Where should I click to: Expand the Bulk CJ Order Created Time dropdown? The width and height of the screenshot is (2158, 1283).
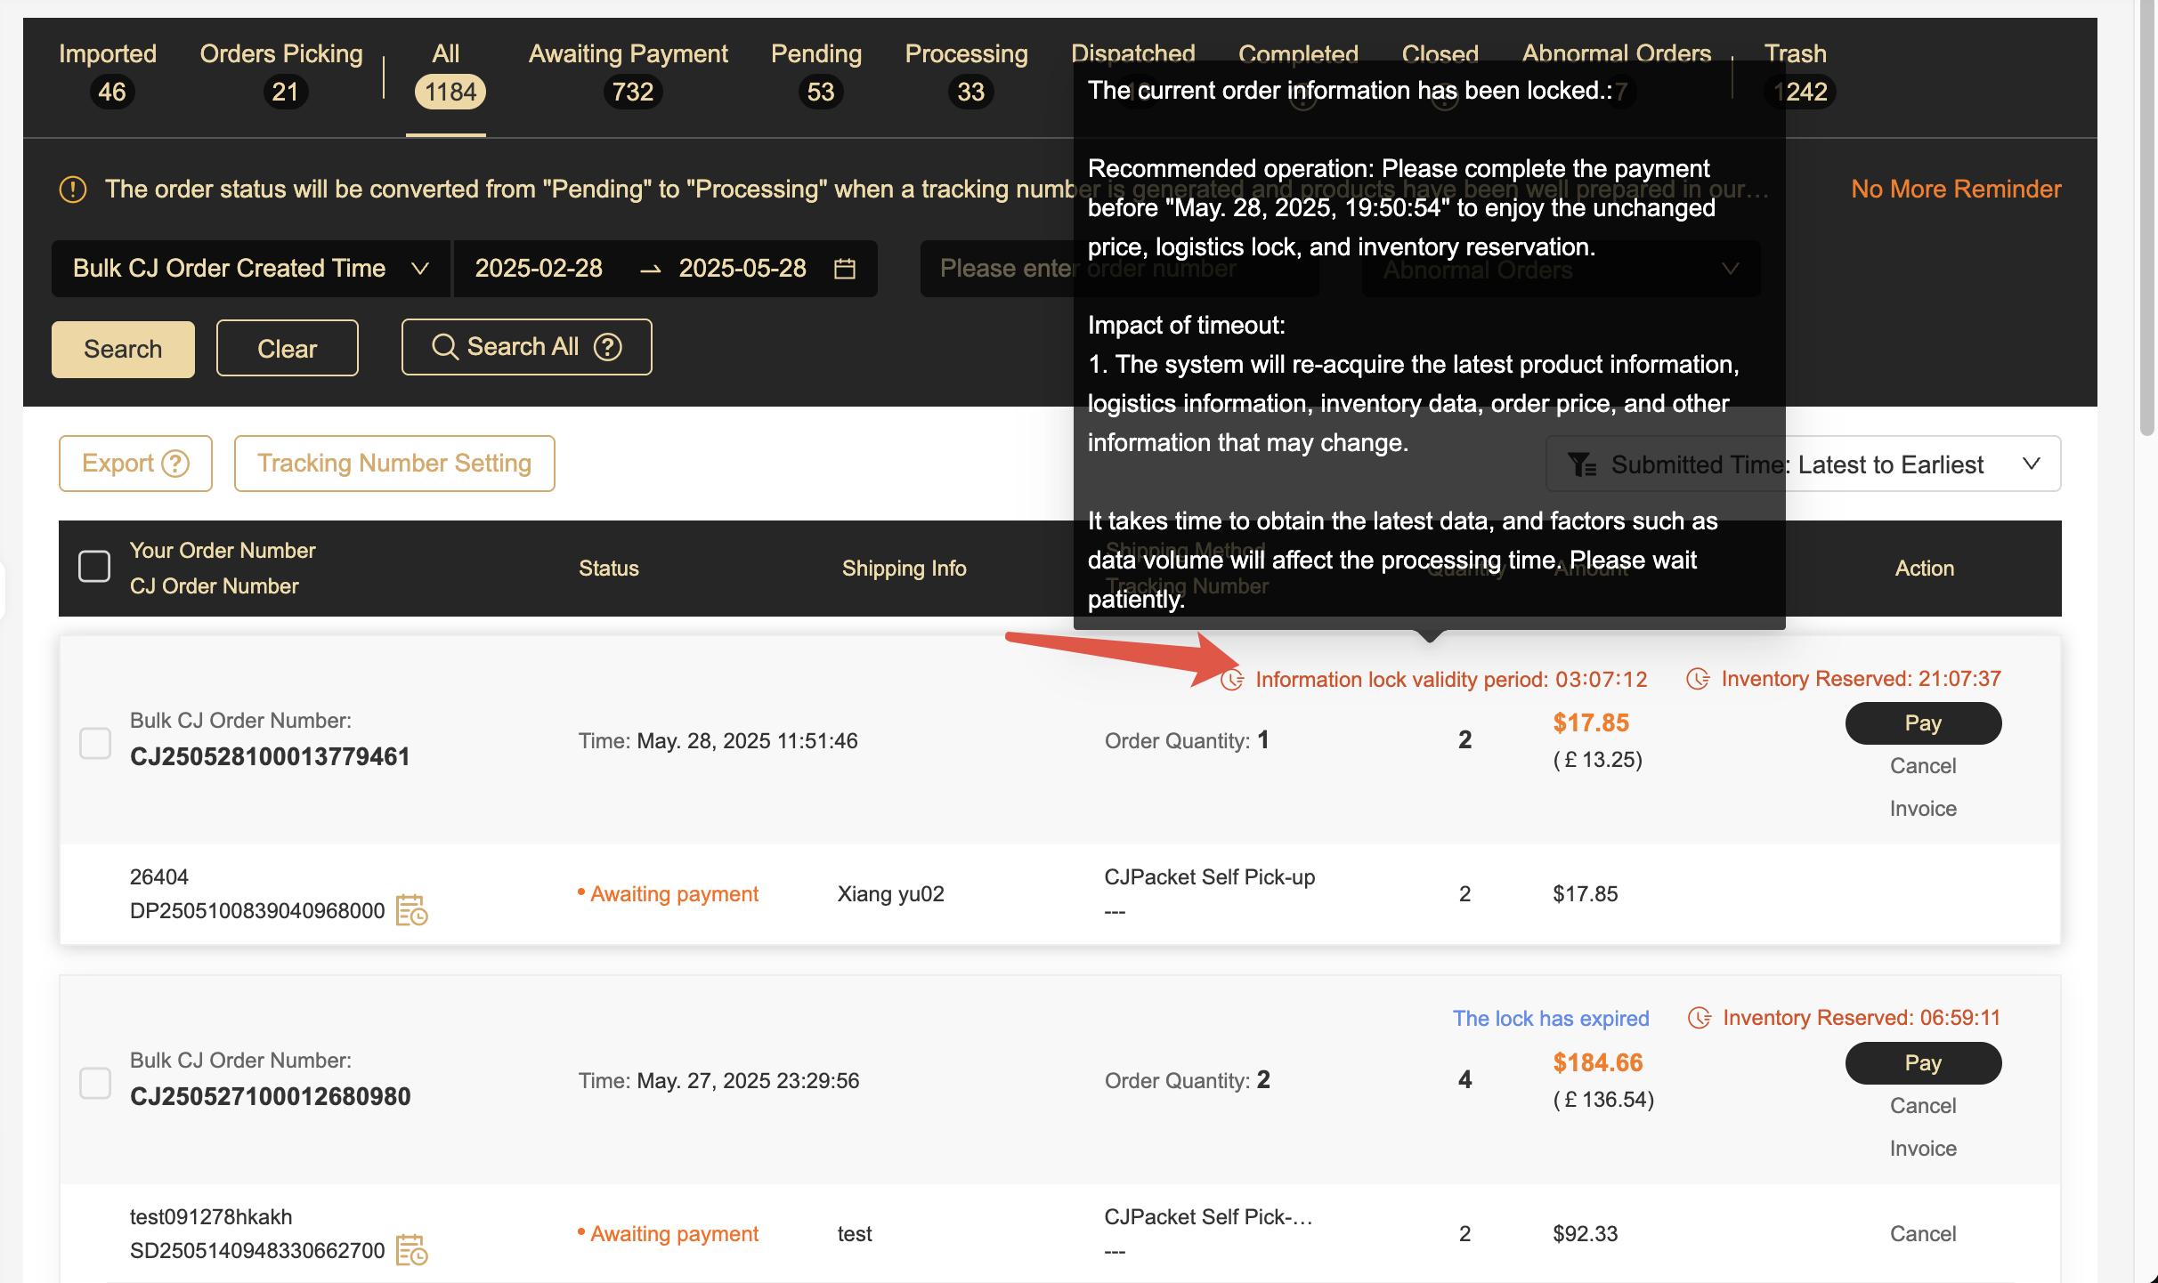pyautogui.click(x=251, y=268)
